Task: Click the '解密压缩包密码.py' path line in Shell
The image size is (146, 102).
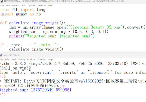Action: 32,85
